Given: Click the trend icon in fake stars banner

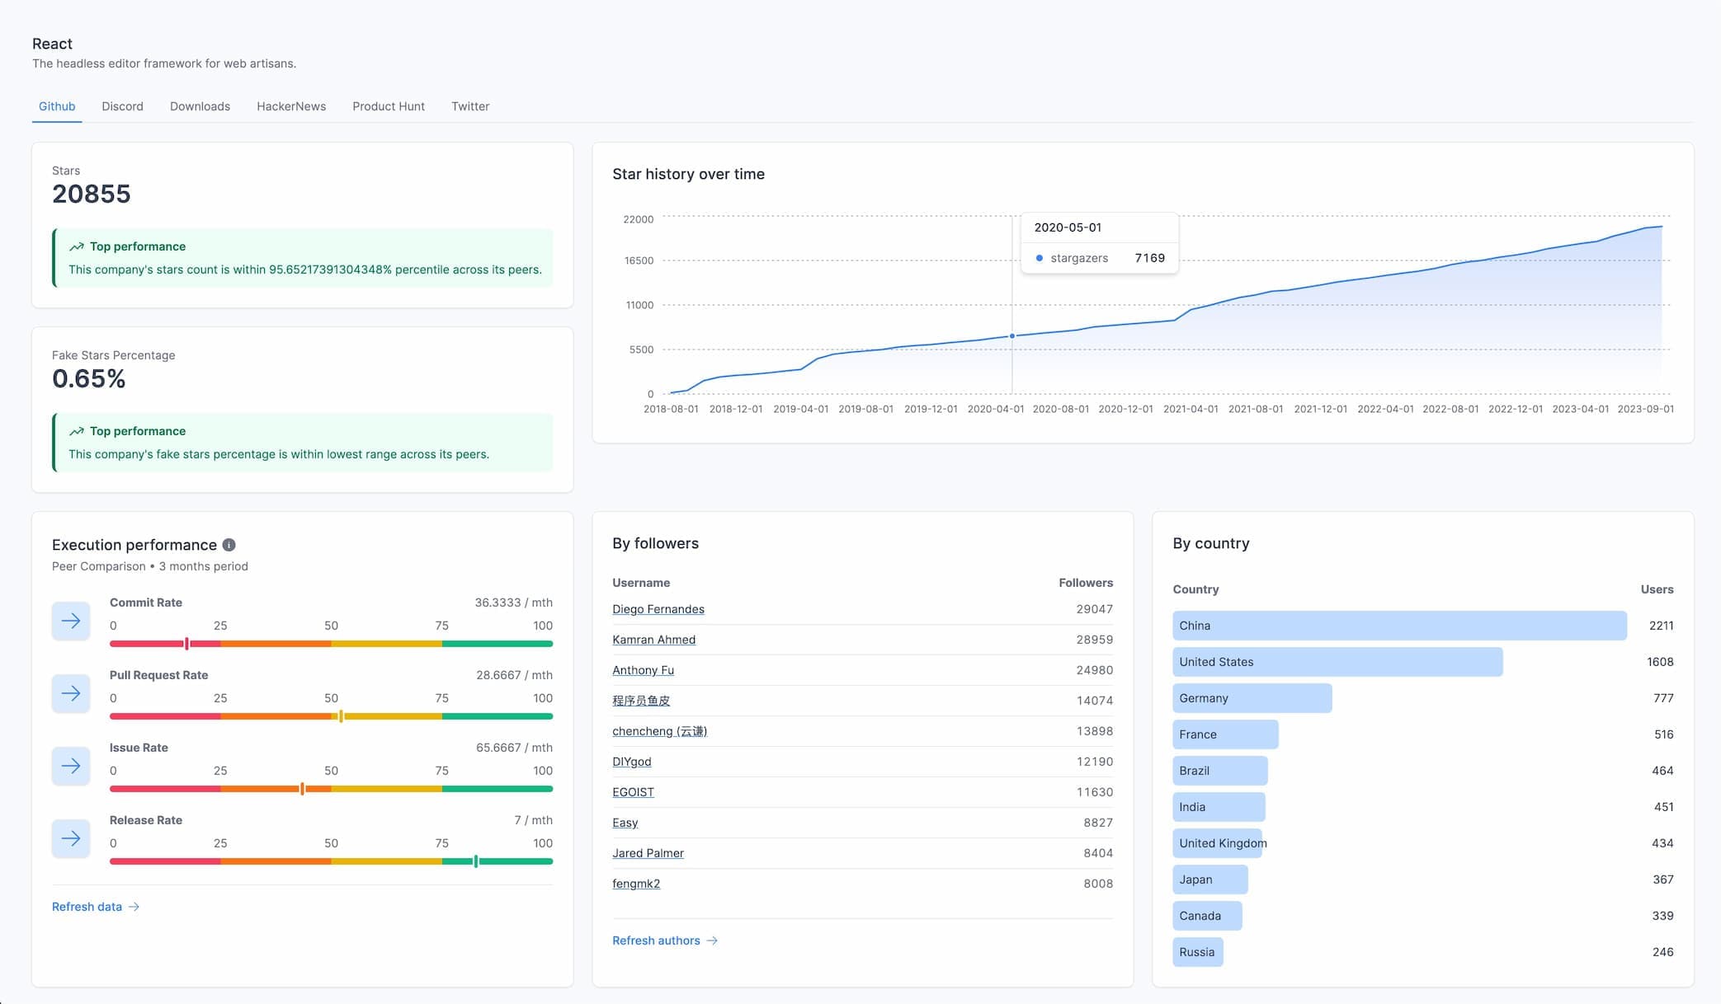Looking at the screenshot, I should [77, 430].
